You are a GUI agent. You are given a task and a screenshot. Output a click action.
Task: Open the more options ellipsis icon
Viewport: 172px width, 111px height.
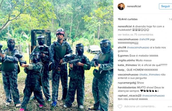(x=170, y=107)
